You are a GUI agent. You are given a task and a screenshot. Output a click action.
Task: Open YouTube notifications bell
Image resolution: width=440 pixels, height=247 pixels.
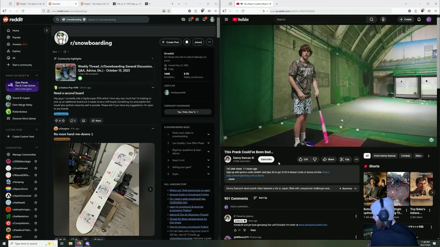(x=419, y=20)
